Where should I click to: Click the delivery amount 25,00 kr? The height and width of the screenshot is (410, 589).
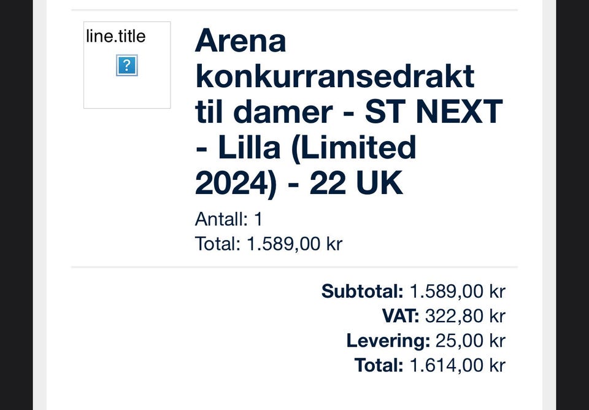[x=470, y=341]
